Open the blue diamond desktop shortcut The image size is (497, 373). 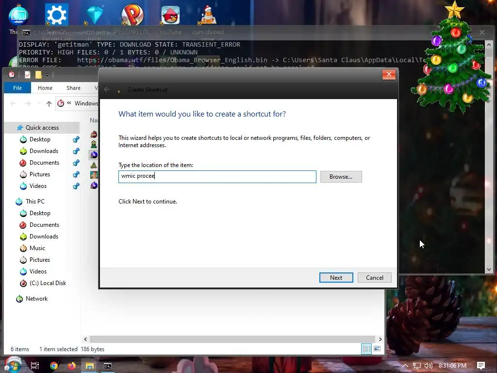(x=95, y=14)
